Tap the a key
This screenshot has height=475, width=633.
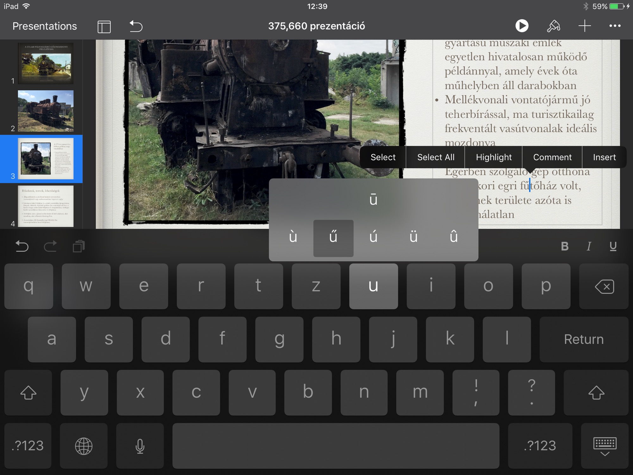pyautogui.click(x=52, y=339)
